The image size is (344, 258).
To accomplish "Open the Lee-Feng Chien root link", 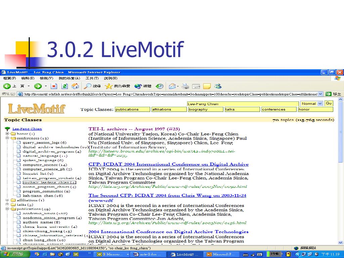I will (x=27, y=129).
